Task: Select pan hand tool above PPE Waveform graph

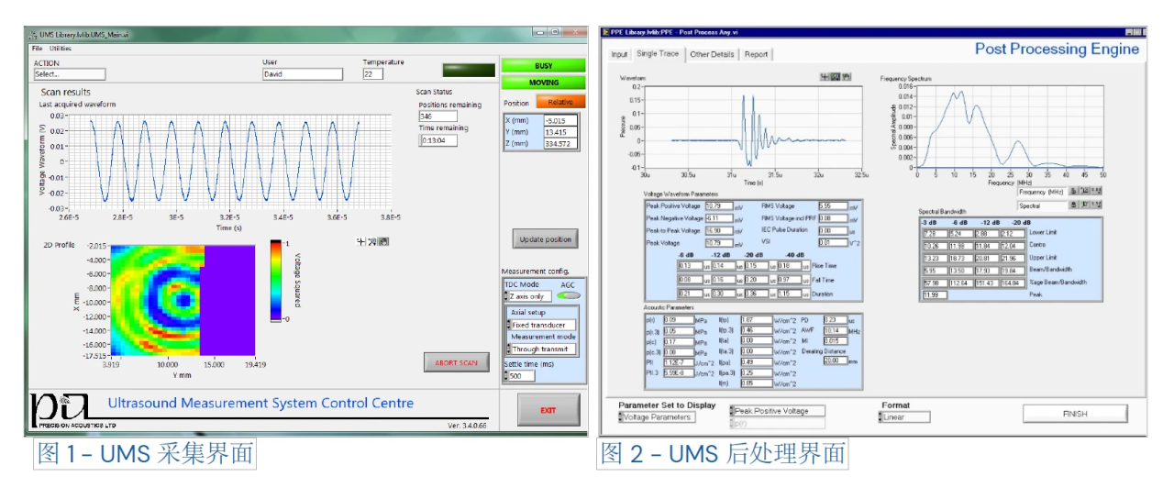Action: coord(847,76)
